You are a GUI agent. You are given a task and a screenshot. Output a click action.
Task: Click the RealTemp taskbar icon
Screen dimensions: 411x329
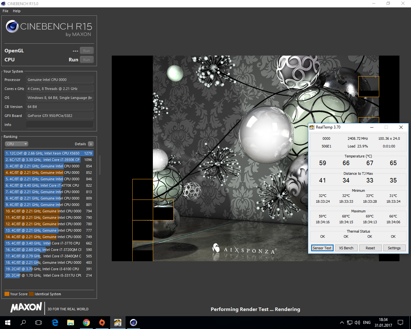point(118,323)
